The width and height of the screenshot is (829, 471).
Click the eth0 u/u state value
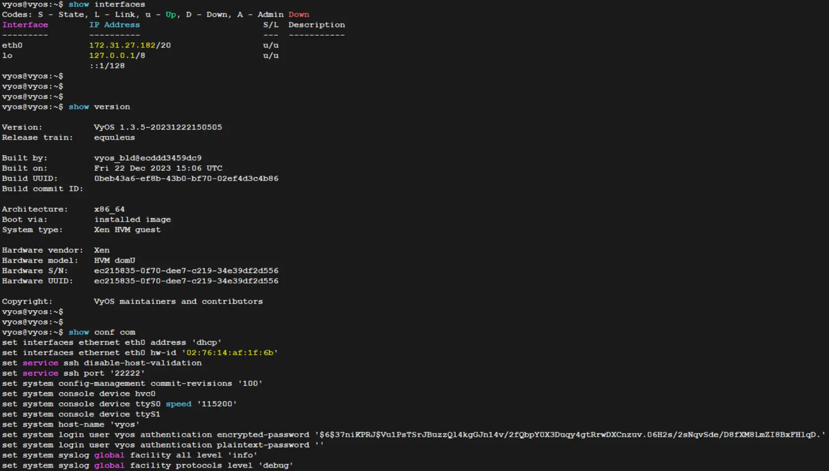click(x=271, y=45)
